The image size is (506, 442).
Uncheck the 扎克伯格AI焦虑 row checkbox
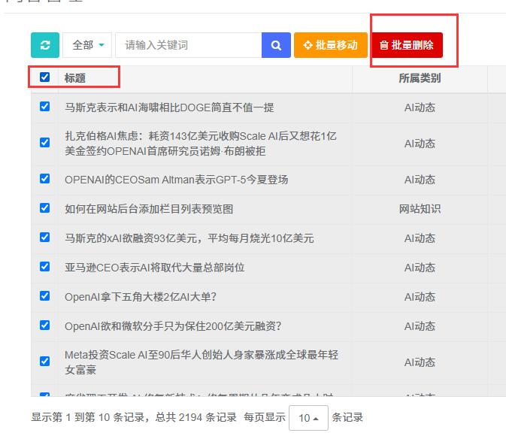pos(45,143)
